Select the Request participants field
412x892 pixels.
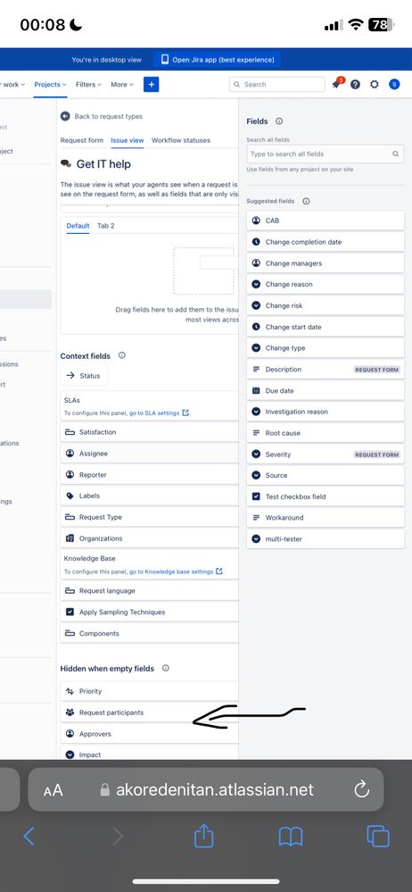pos(150,713)
